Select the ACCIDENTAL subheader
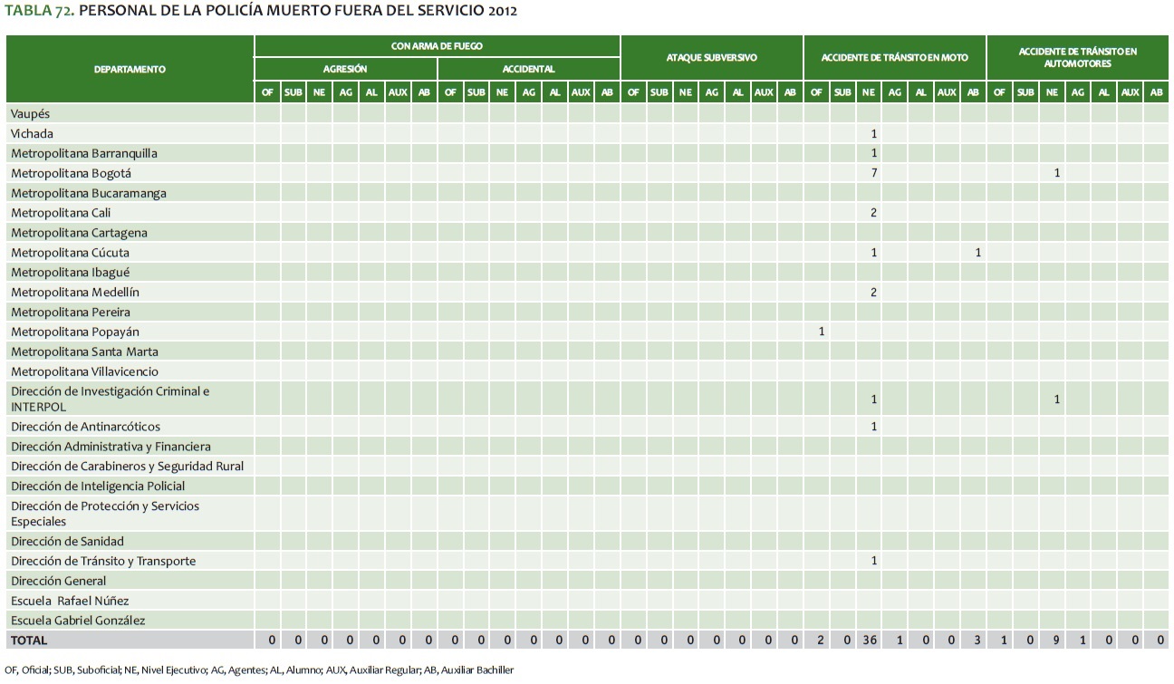This screenshot has height=684, width=1174. pyautogui.click(x=528, y=69)
